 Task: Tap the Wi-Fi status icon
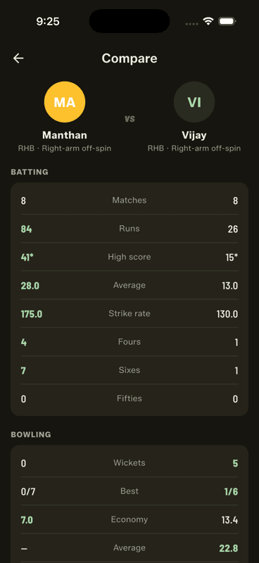(x=208, y=21)
